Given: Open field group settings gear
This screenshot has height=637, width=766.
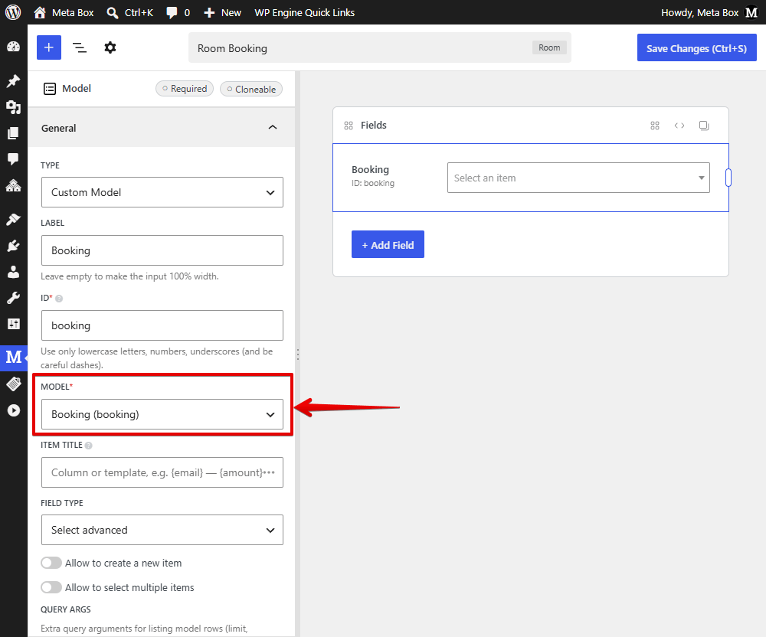Looking at the screenshot, I should click(110, 47).
